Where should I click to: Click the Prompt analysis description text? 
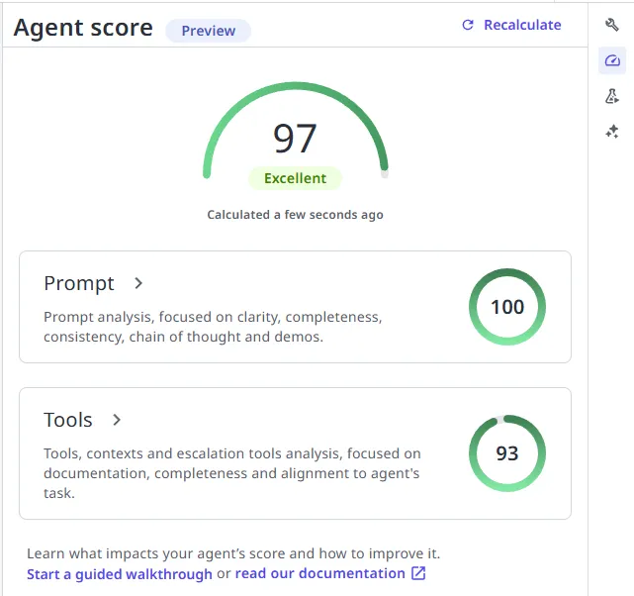213,327
